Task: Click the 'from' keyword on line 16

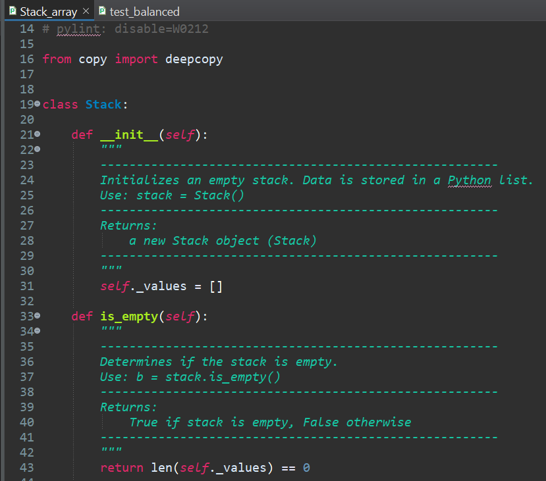Action: [x=57, y=59]
